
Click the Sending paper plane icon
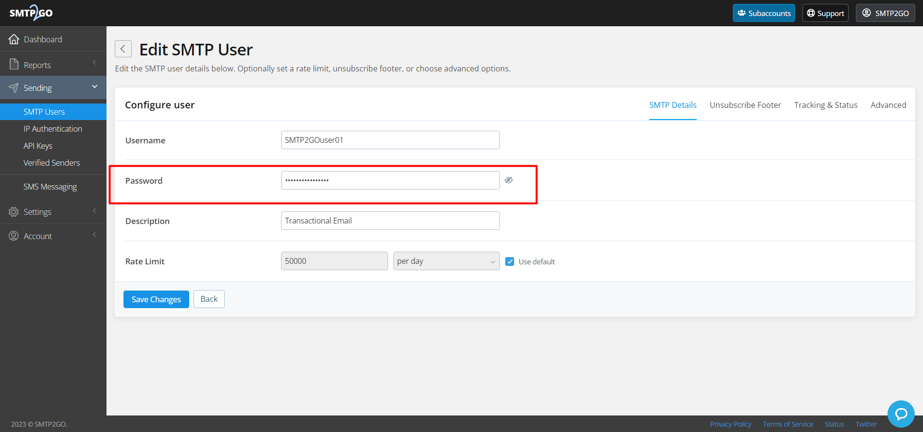pyautogui.click(x=14, y=88)
